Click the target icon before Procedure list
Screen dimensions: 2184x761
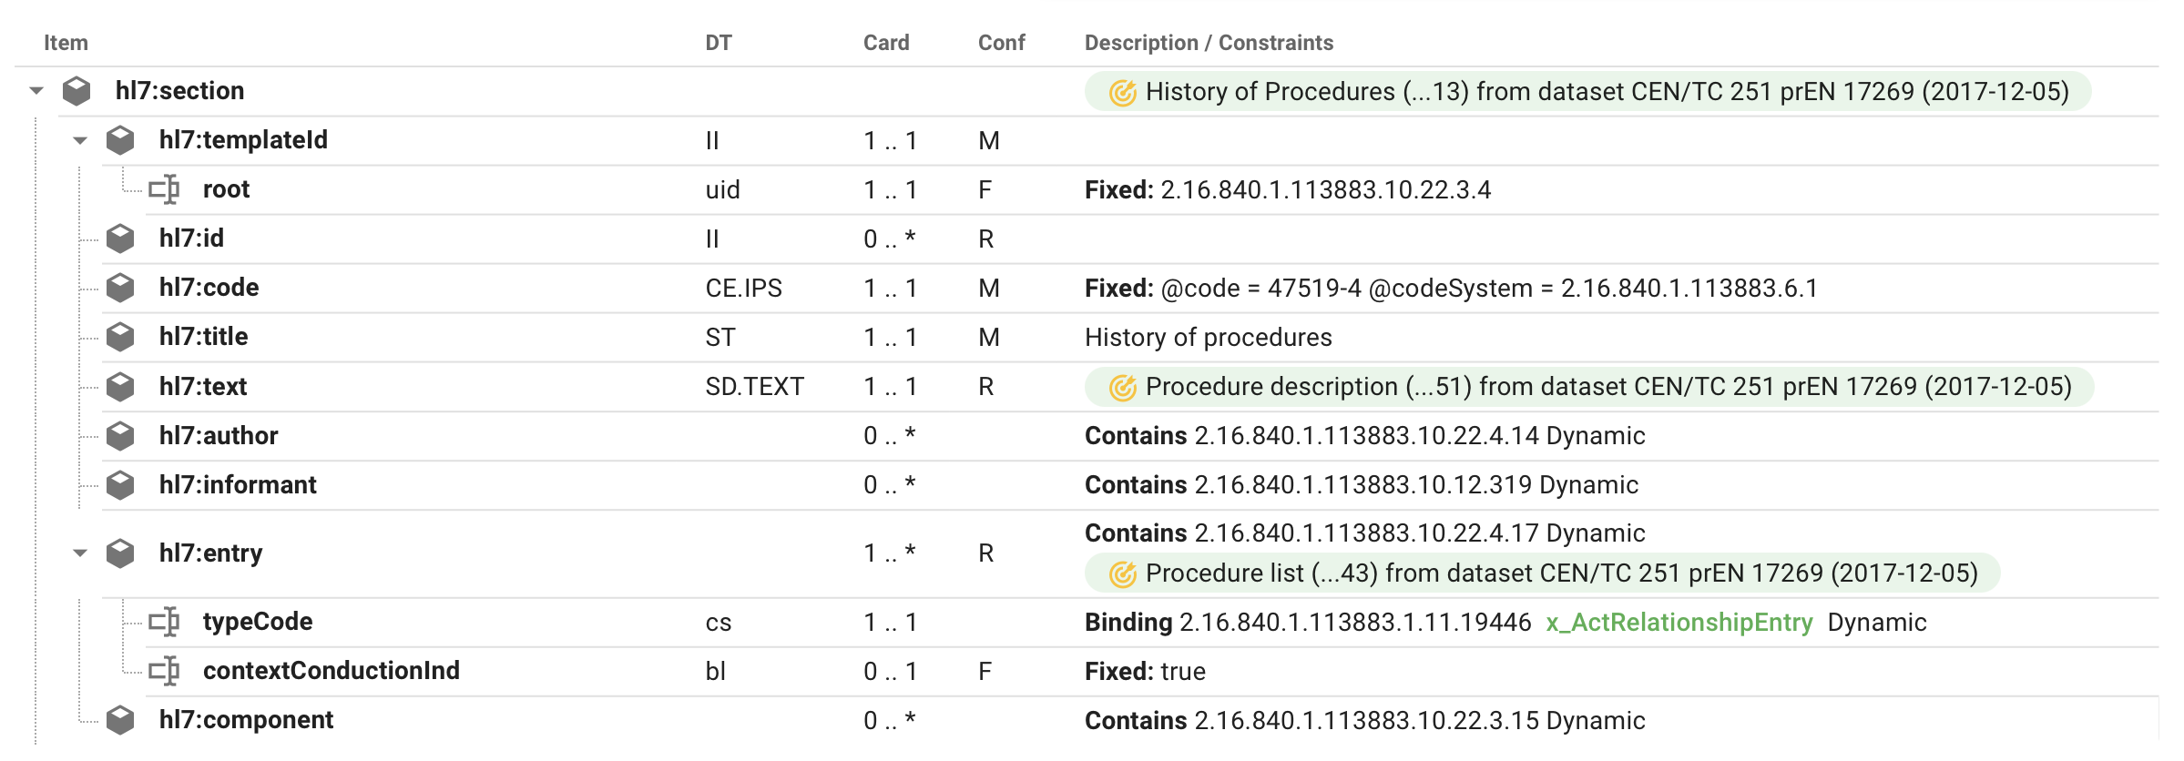(1122, 573)
